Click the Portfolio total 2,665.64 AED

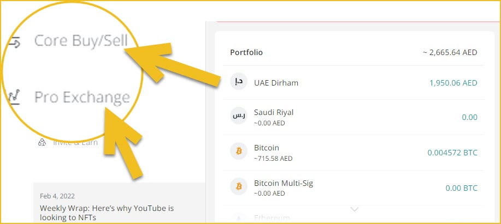coord(450,52)
